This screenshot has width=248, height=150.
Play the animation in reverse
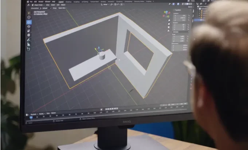coord(111,109)
